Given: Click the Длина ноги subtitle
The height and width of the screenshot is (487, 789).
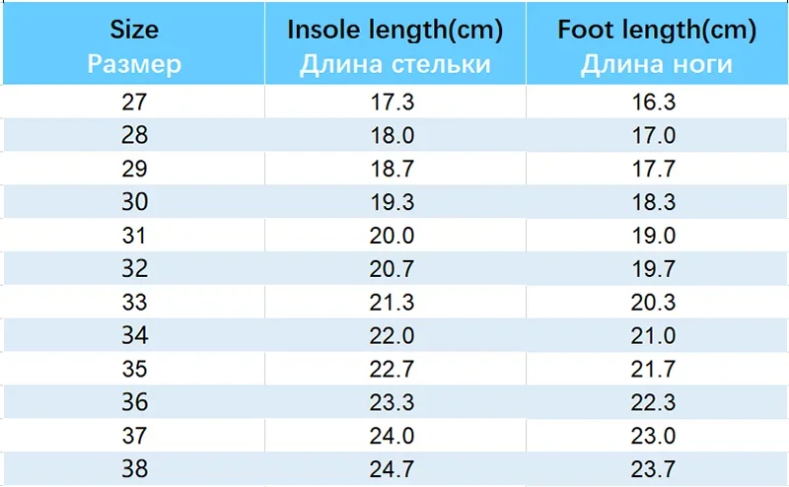Looking at the screenshot, I should (x=657, y=64).
